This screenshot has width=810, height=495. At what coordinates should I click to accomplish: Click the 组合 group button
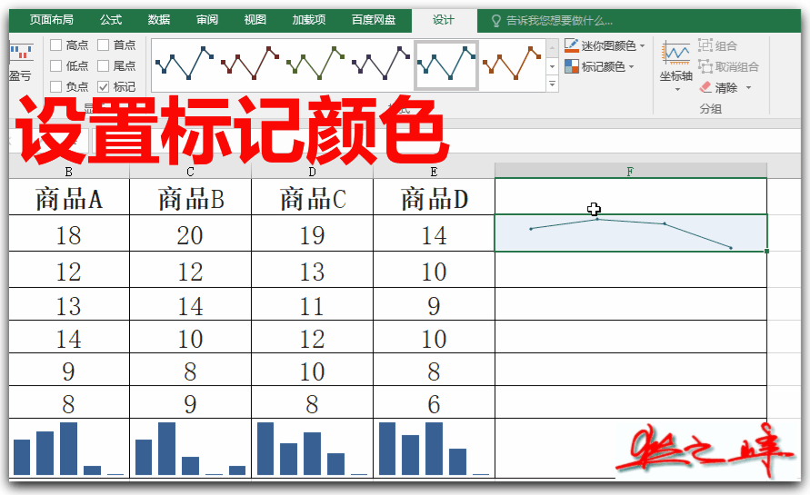717,45
